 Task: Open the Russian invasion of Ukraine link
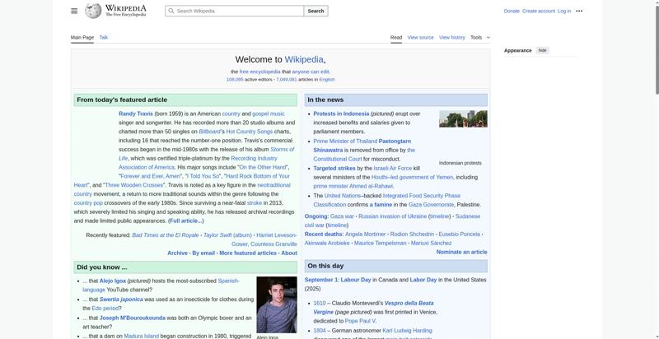(393, 216)
